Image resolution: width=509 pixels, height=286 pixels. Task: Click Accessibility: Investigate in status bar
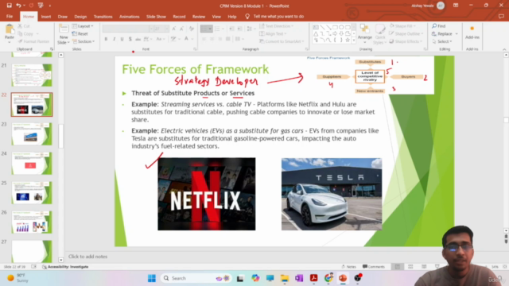[x=65, y=267]
